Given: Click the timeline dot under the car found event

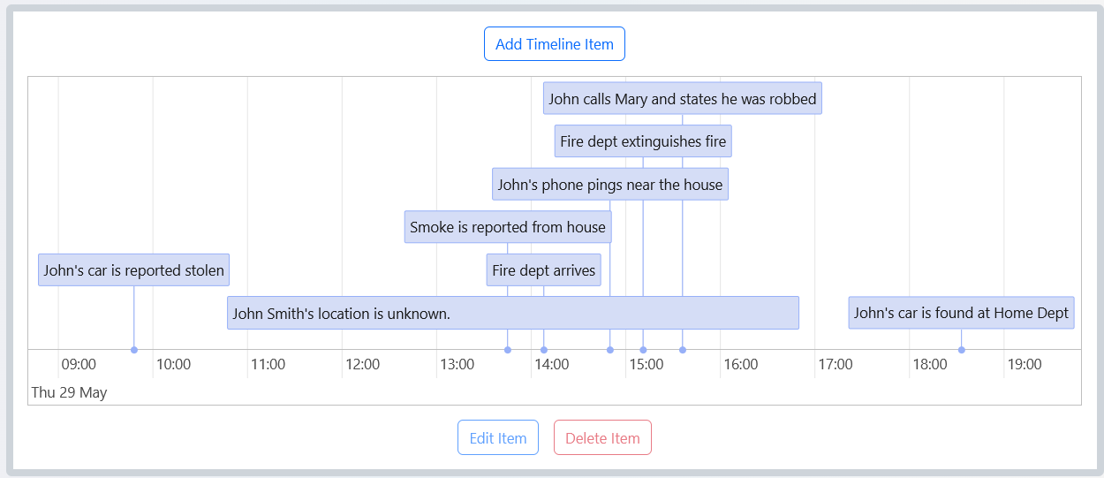Looking at the screenshot, I should 962,350.
